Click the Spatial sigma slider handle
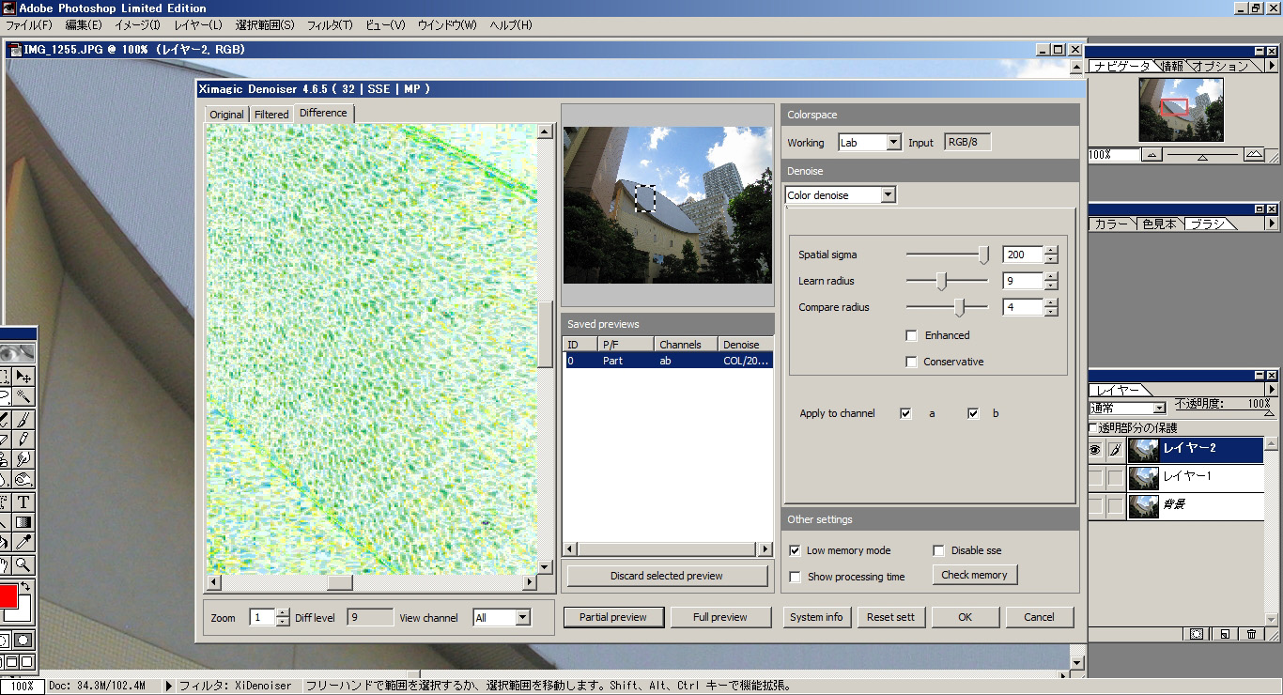Image resolution: width=1283 pixels, height=695 pixels. 983,255
